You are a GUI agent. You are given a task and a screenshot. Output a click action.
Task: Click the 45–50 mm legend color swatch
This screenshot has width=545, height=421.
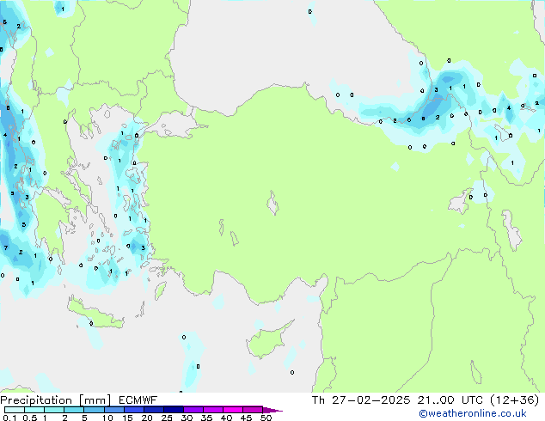click(x=253, y=410)
